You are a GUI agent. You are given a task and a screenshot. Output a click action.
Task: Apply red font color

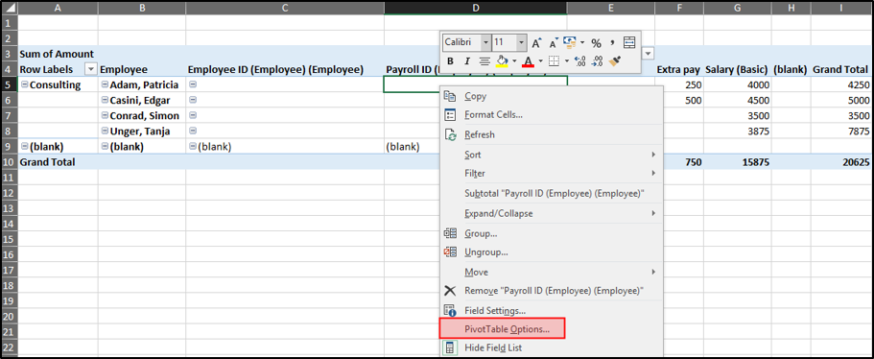tap(529, 61)
